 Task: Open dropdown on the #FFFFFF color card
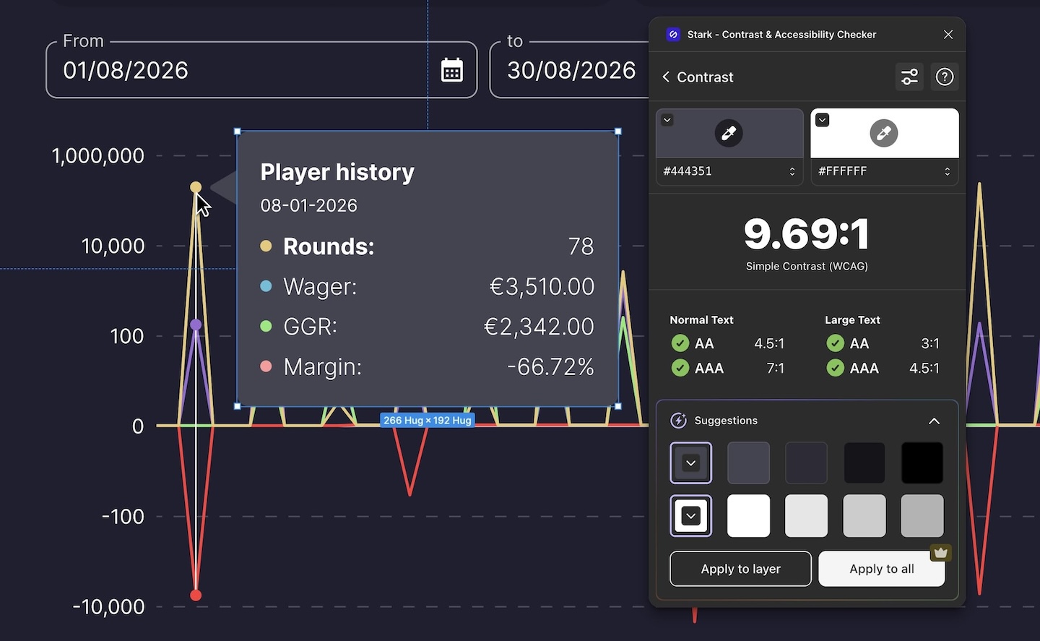[823, 120]
